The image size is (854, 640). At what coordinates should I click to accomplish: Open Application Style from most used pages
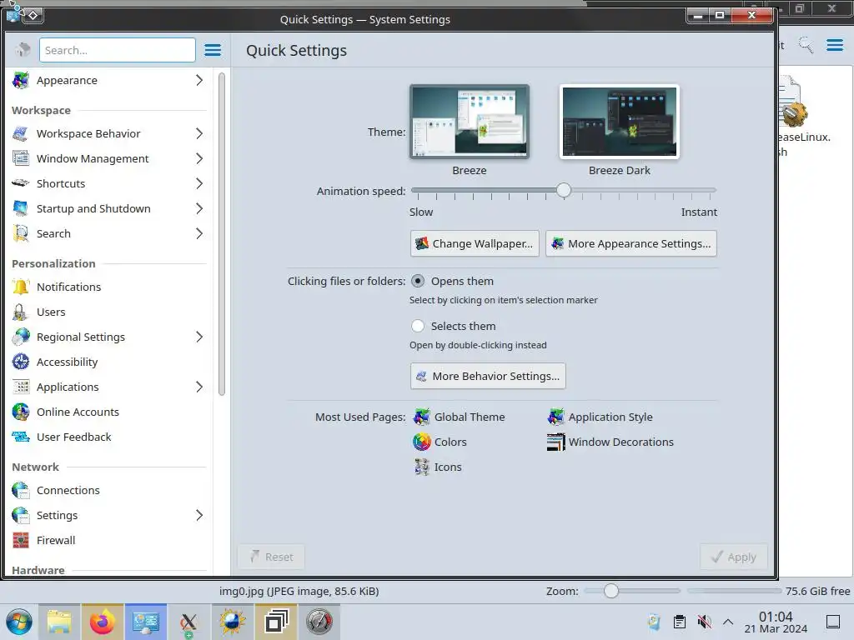[x=600, y=417]
